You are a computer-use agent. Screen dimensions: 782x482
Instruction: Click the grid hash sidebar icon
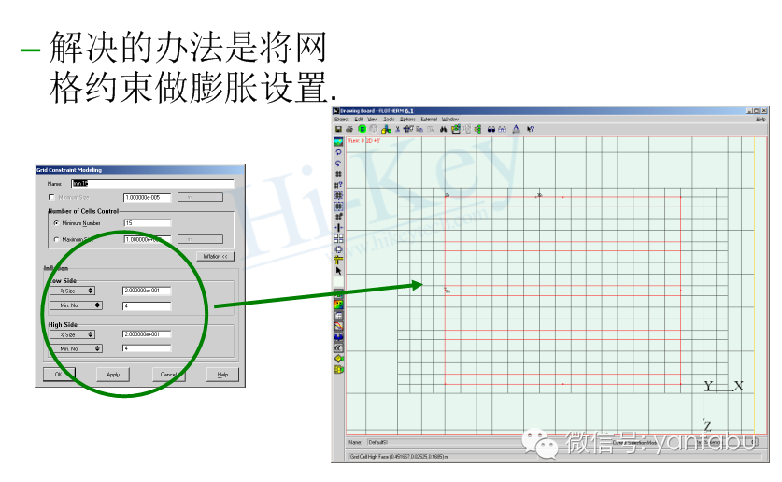pyautogui.click(x=338, y=174)
